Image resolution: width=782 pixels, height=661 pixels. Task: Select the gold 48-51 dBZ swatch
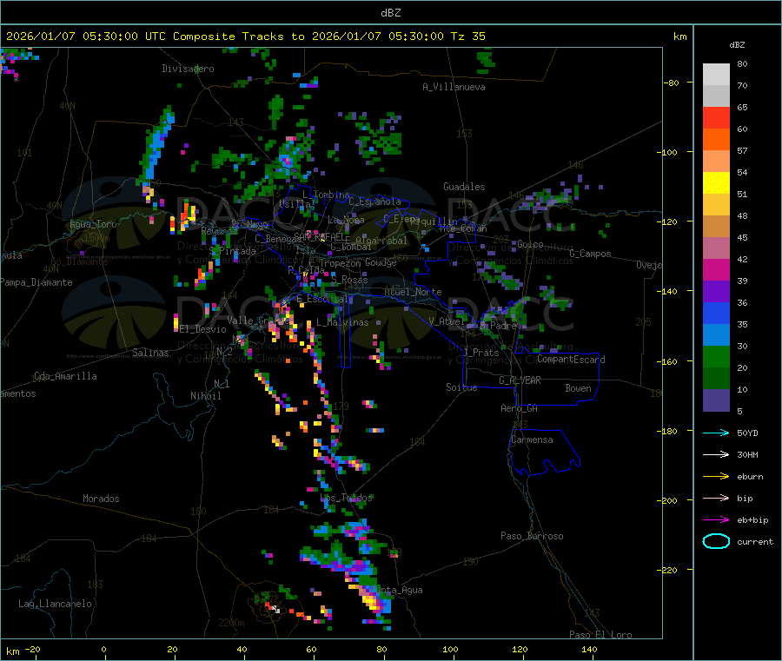coord(716,204)
